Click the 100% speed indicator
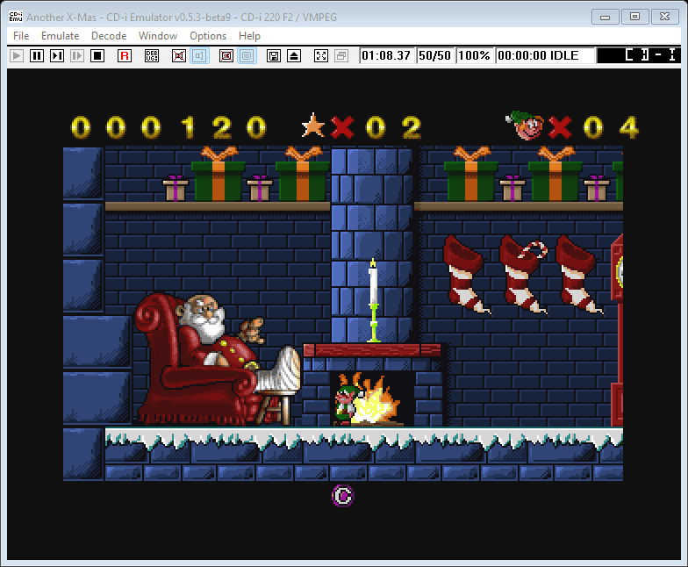Image resolution: width=688 pixels, height=567 pixels. click(x=474, y=55)
